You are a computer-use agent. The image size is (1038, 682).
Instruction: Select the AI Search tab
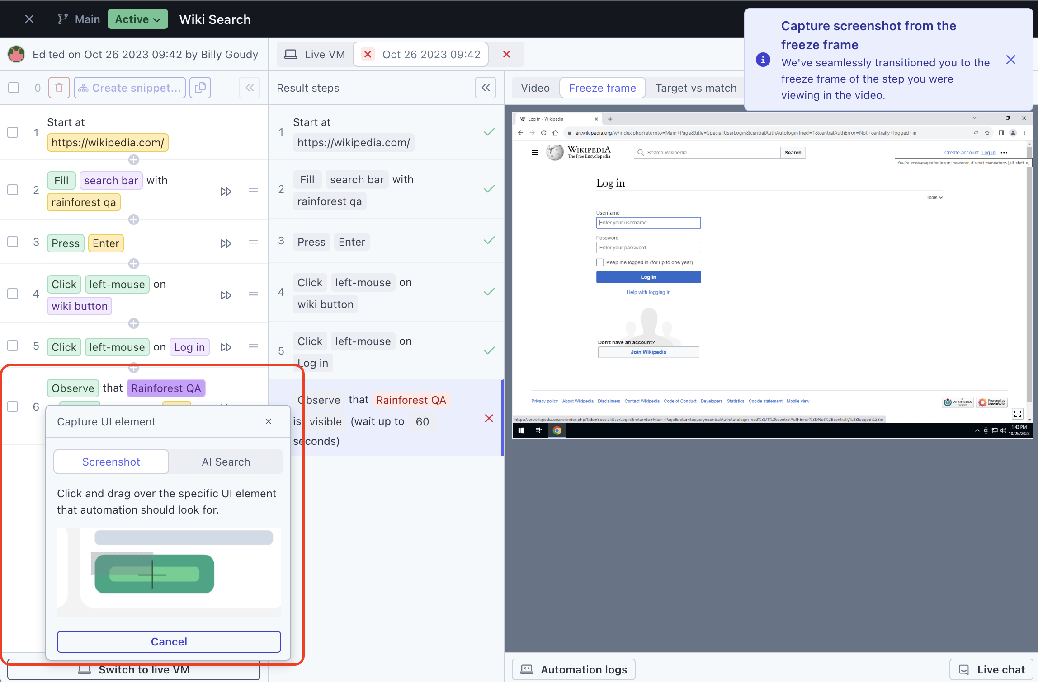click(x=226, y=462)
